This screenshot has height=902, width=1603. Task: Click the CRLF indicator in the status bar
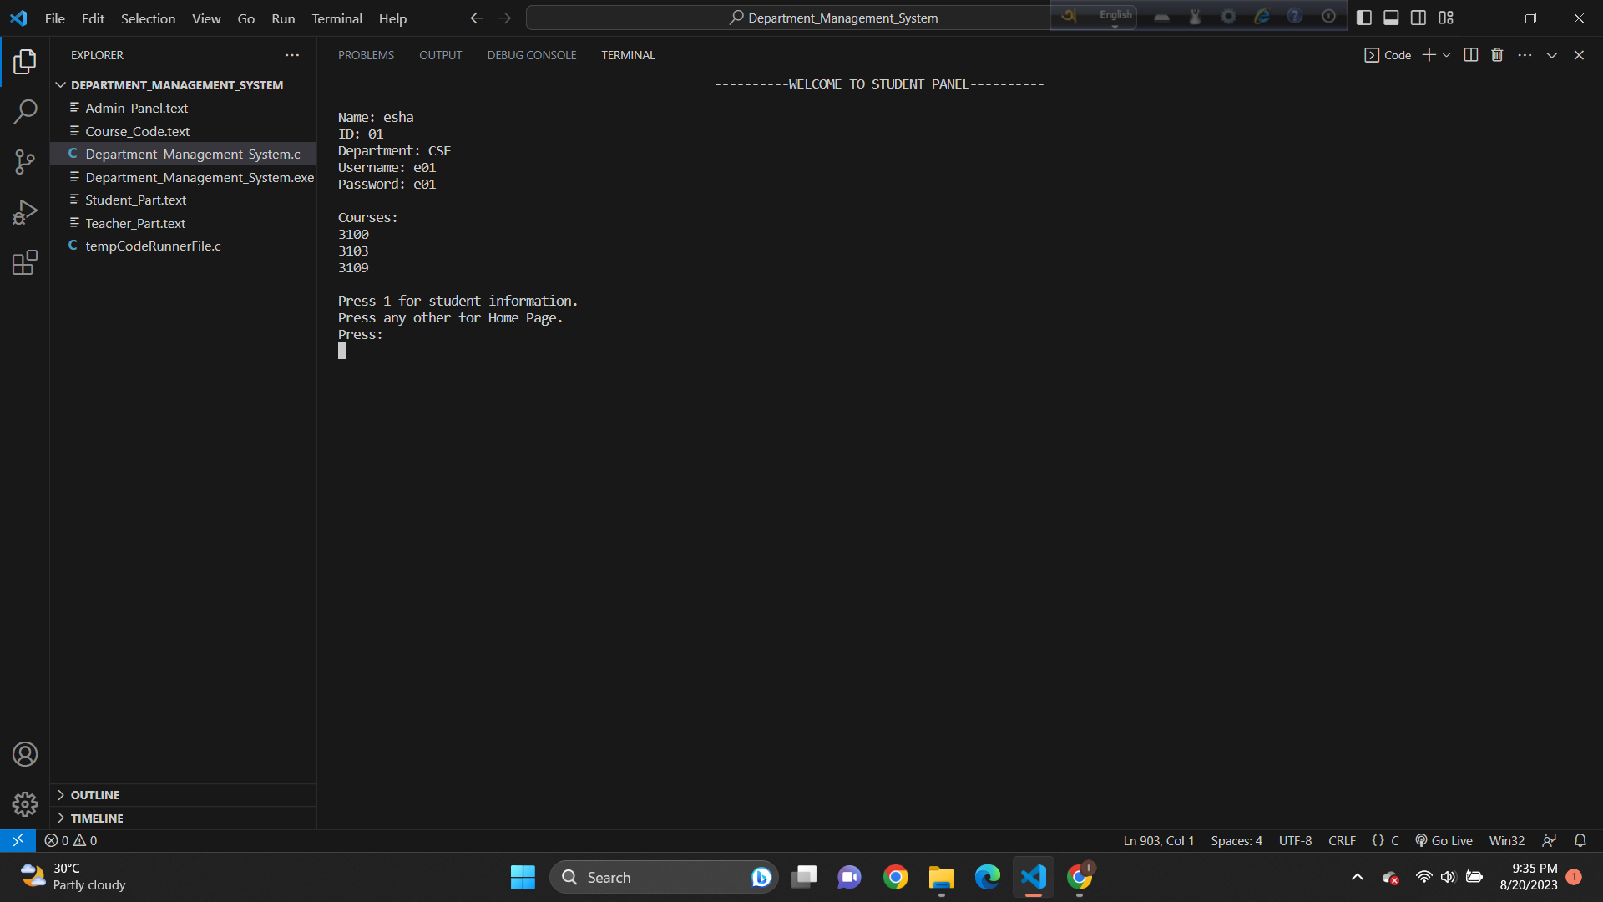point(1341,840)
